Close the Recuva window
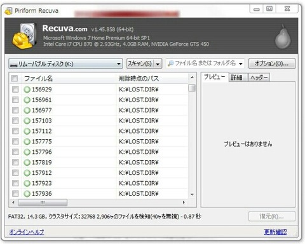The height and width of the screenshot is (244, 305). click(x=287, y=9)
